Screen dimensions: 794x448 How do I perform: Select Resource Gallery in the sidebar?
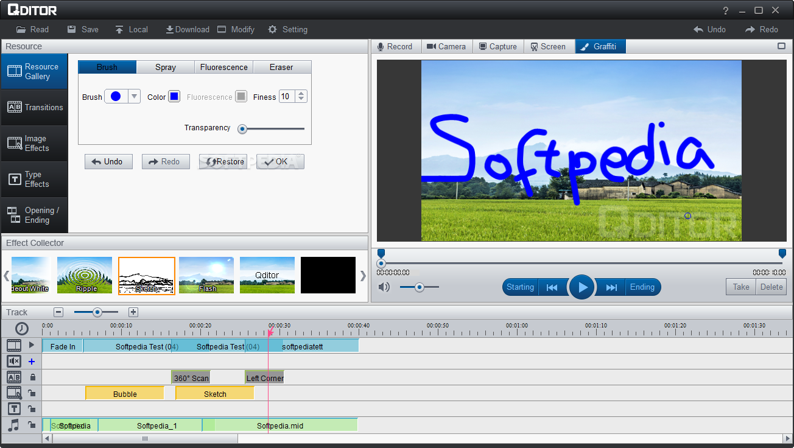[x=34, y=71]
